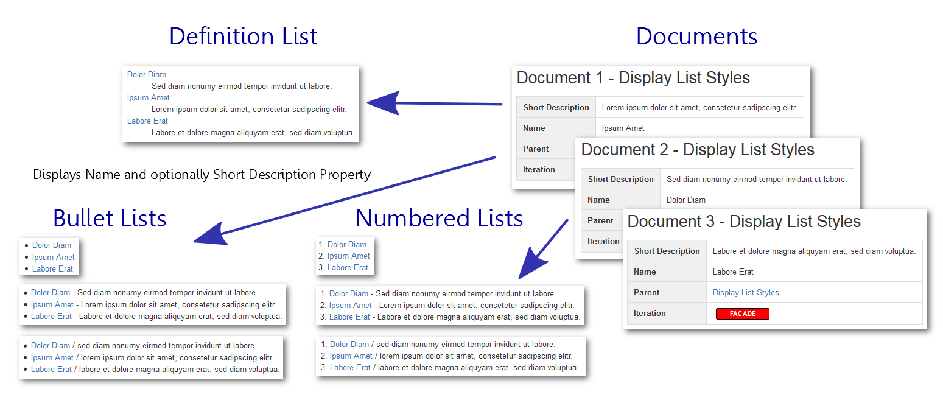The image size is (943, 414).
Task: Click the Numbered Lists heading
Action: tap(439, 219)
